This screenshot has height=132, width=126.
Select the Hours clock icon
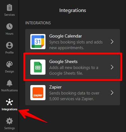click(x=9, y=26)
